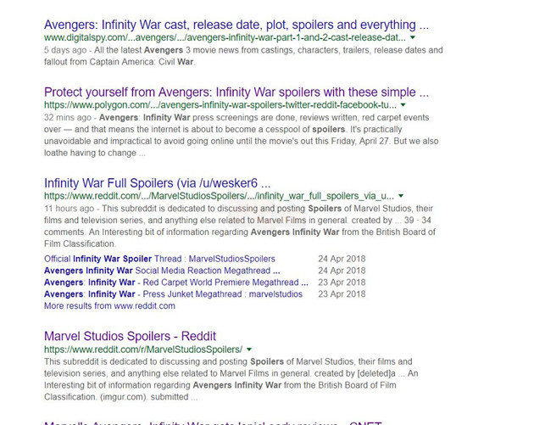534x425 pixels.
Task: Click the '24 Apr 2018' date beside Official Spoiler Thread
Action: [x=342, y=259]
